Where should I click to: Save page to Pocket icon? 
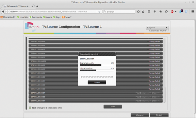tap(149, 12)
